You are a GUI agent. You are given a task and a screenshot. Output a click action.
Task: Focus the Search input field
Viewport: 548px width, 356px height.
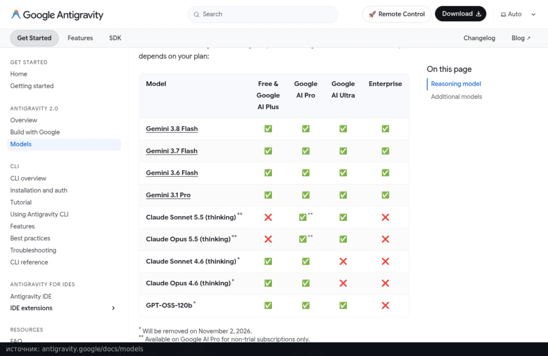pyautogui.click(x=263, y=14)
